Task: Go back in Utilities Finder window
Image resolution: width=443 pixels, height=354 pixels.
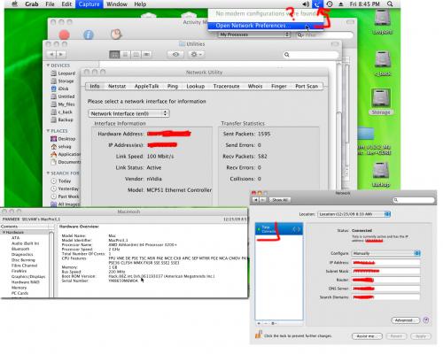Action: (52, 54)
